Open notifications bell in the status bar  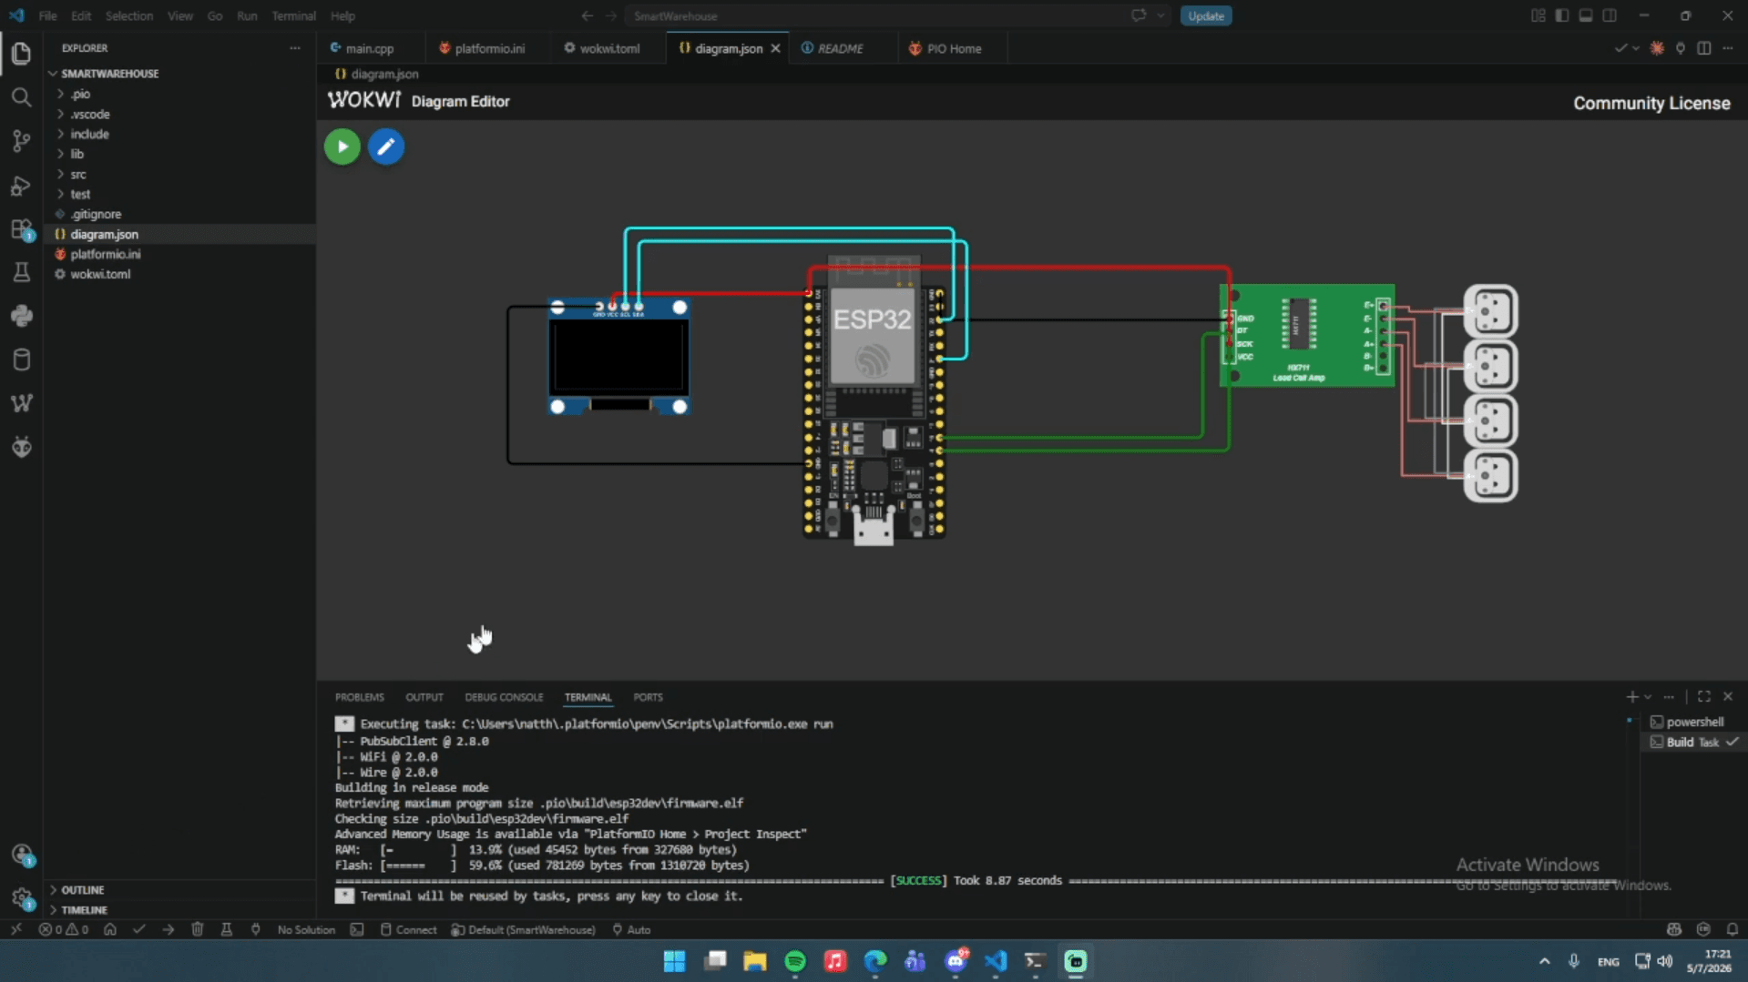pos(1732,929)
